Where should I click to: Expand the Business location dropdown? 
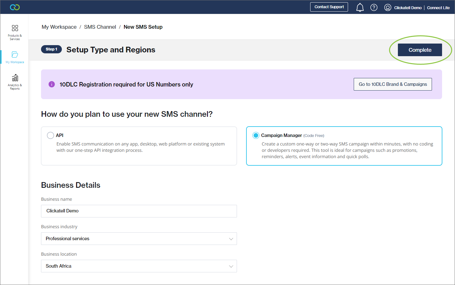coord(139,266)
